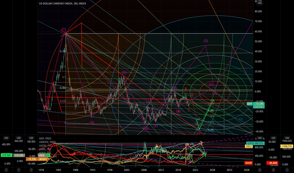294x173 pixels.
Task: Click the 20.00% price axis tick
Action: pyautogui.click(x=258, y=71)
